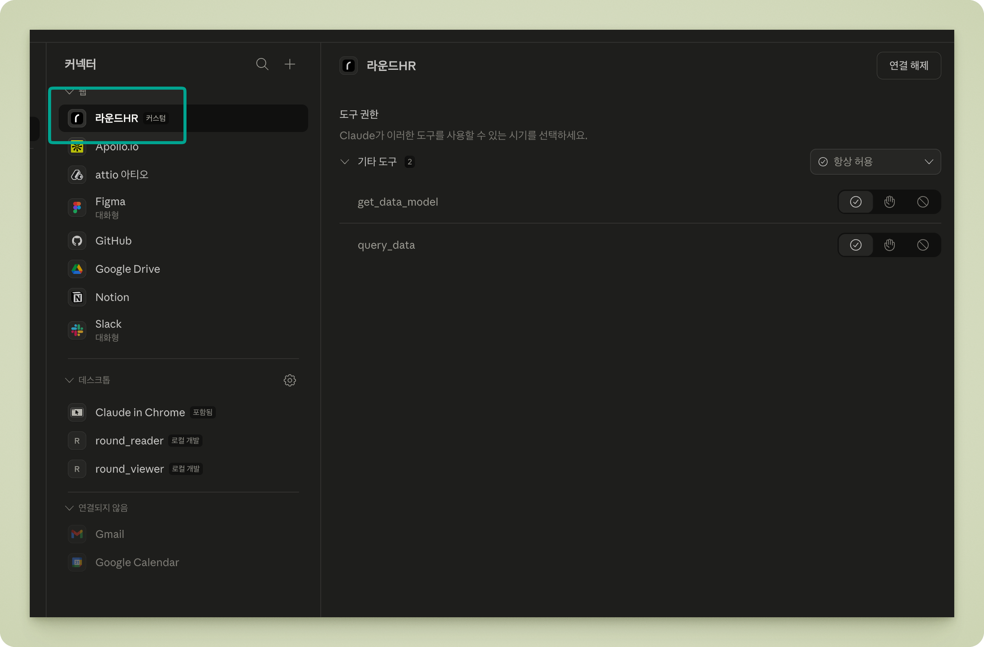Collapse the 기타 도구 tools group

[345, 162]
